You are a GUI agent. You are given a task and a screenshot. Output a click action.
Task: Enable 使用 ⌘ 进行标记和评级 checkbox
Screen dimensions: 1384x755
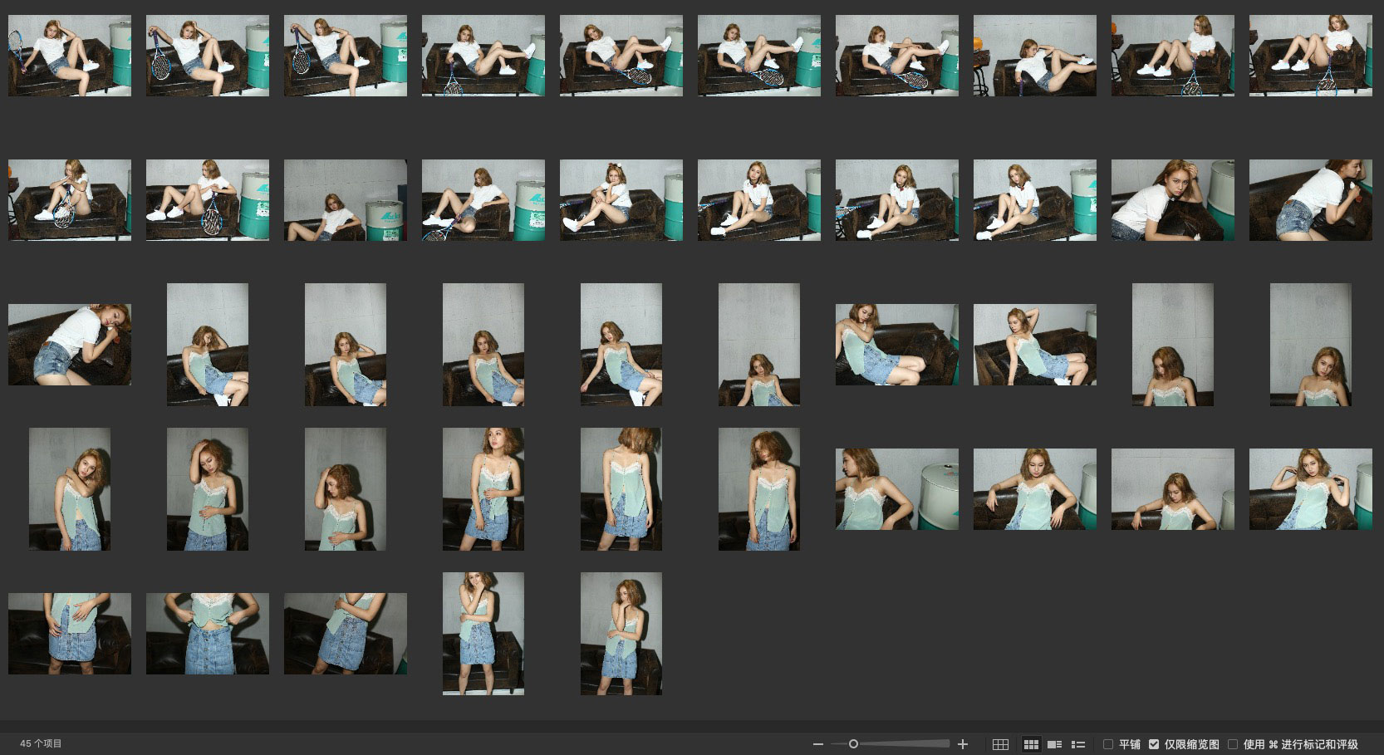[x=1233, y=744]
